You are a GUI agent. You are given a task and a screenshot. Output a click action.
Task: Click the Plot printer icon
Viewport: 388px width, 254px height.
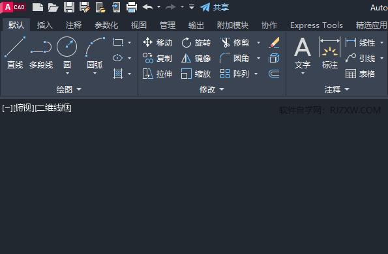point(132,7)
